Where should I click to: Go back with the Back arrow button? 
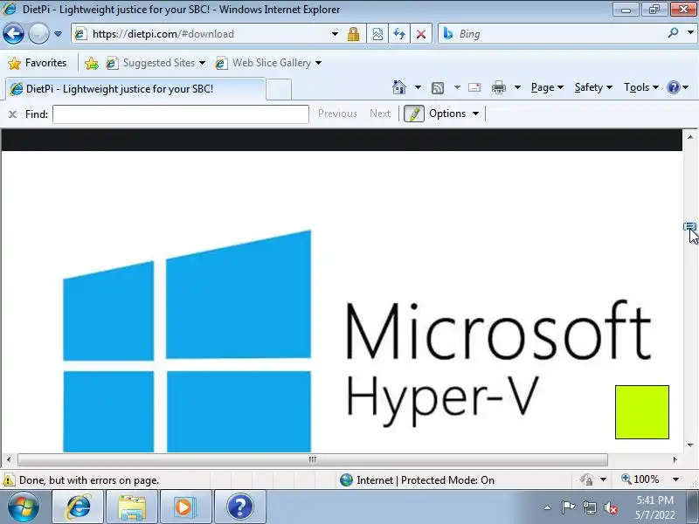click(13, 33)
